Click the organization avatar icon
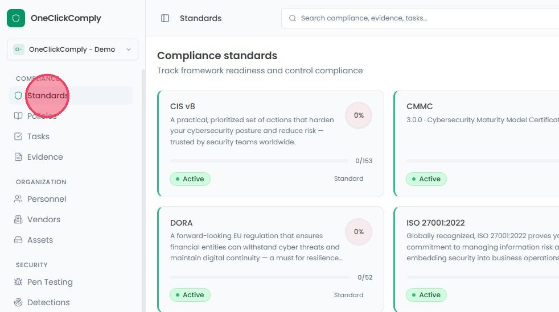559x312 pixels. 19,49
